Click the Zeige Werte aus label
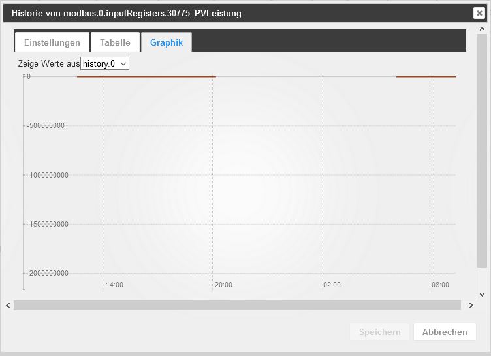The image size is (491, 356). click(x=49, y=63)
